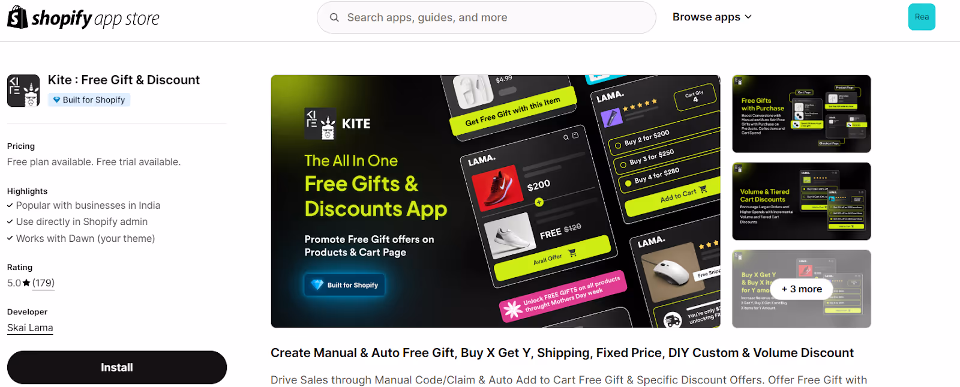Open the 'Rea' teal account avatar

(922, 17)
